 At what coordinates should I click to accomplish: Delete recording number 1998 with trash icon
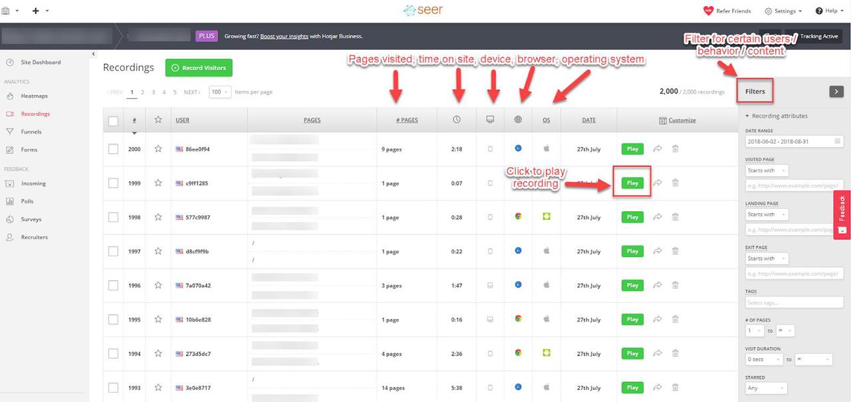[675, 217]
